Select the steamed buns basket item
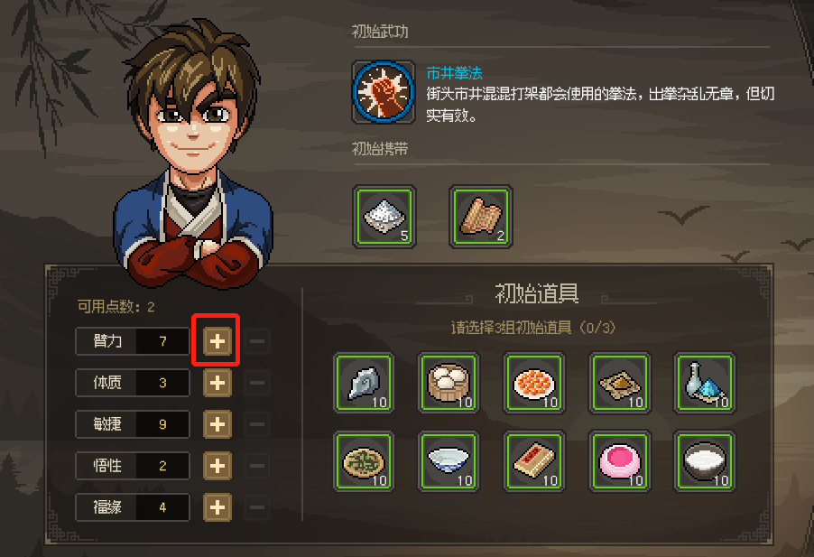 [x=449, y=383]
